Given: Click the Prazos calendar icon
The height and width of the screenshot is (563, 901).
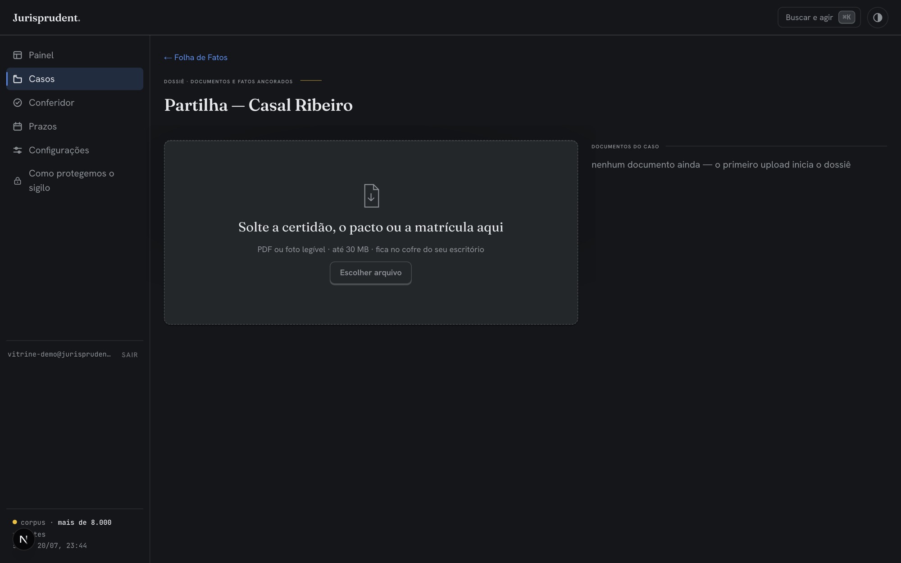Looking at the screenshot, I should tap(18, 127).
